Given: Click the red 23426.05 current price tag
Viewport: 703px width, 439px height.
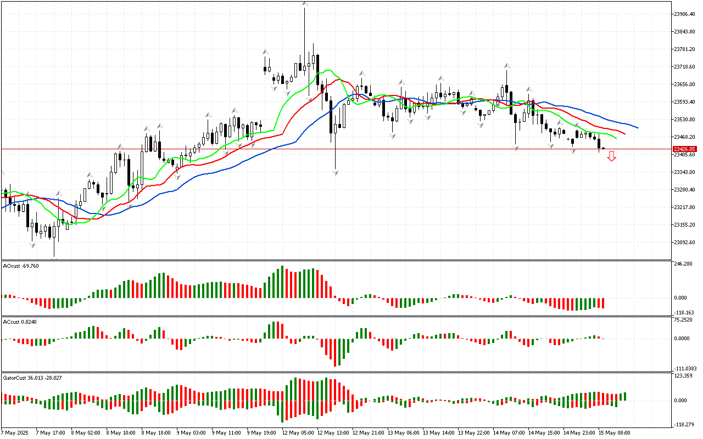Looking at the screenshot, I should (685, 149).
